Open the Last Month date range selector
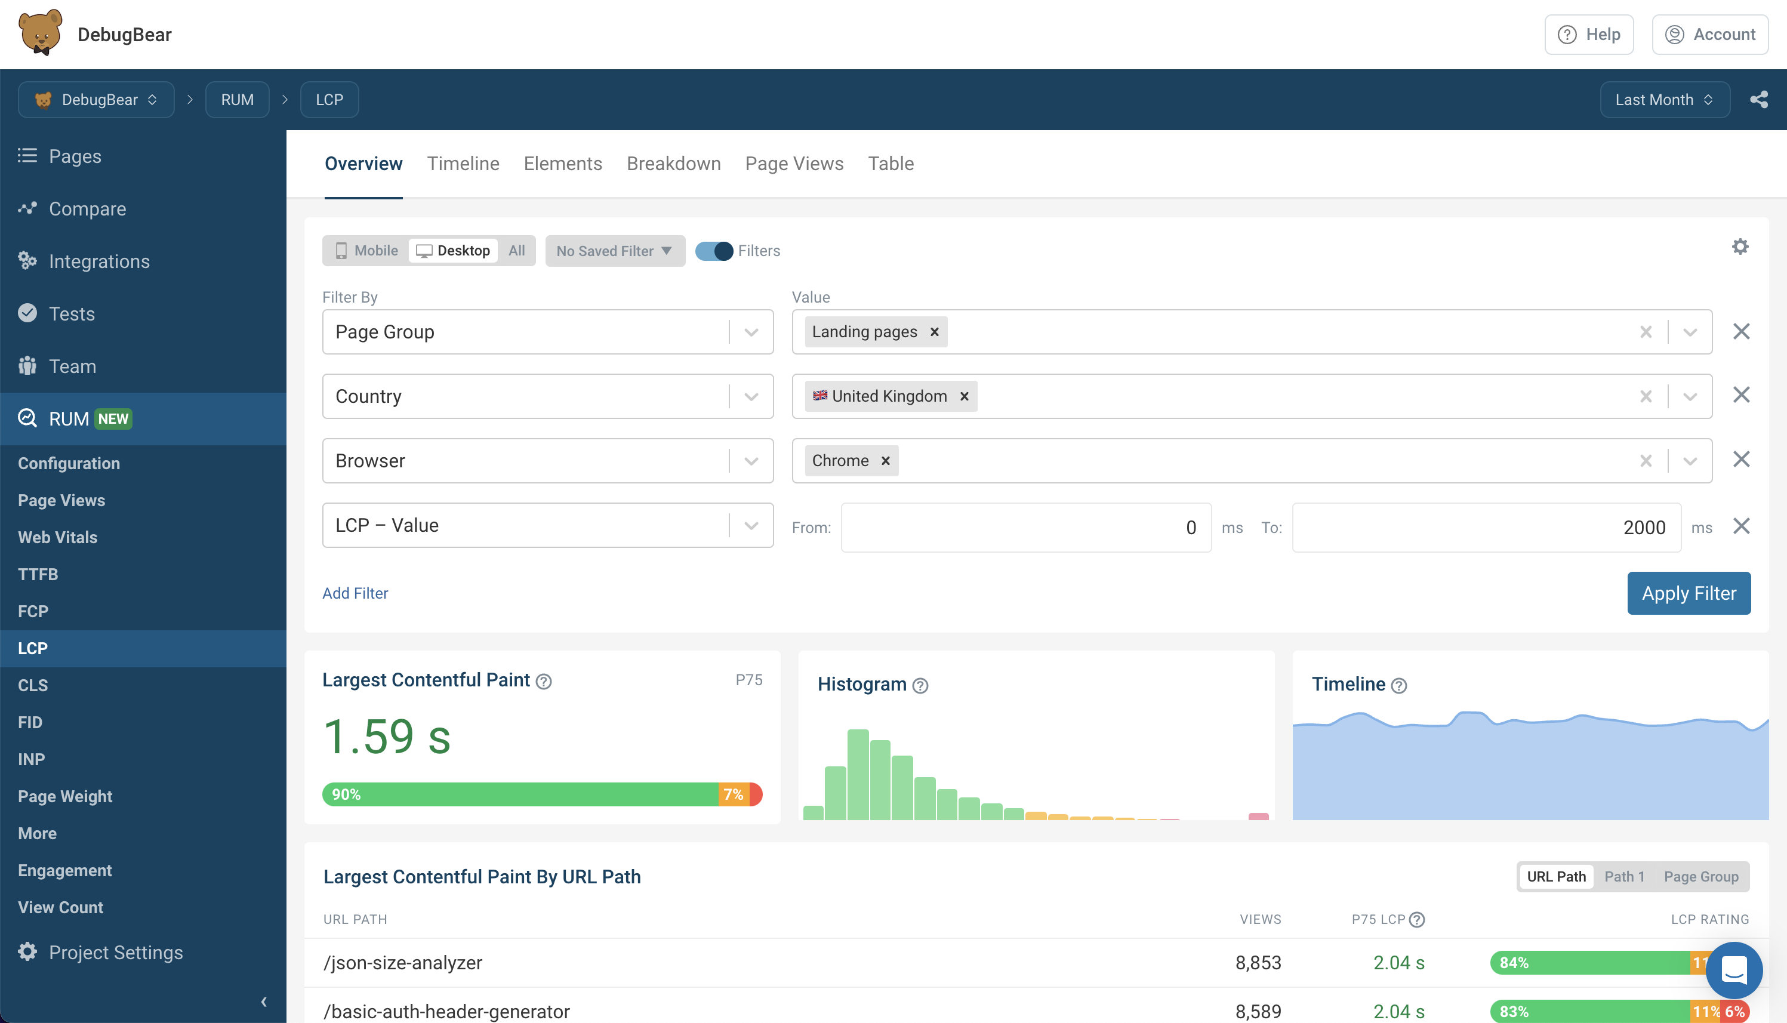The image size is (1787, 1023). click(x=1665, y=100)
